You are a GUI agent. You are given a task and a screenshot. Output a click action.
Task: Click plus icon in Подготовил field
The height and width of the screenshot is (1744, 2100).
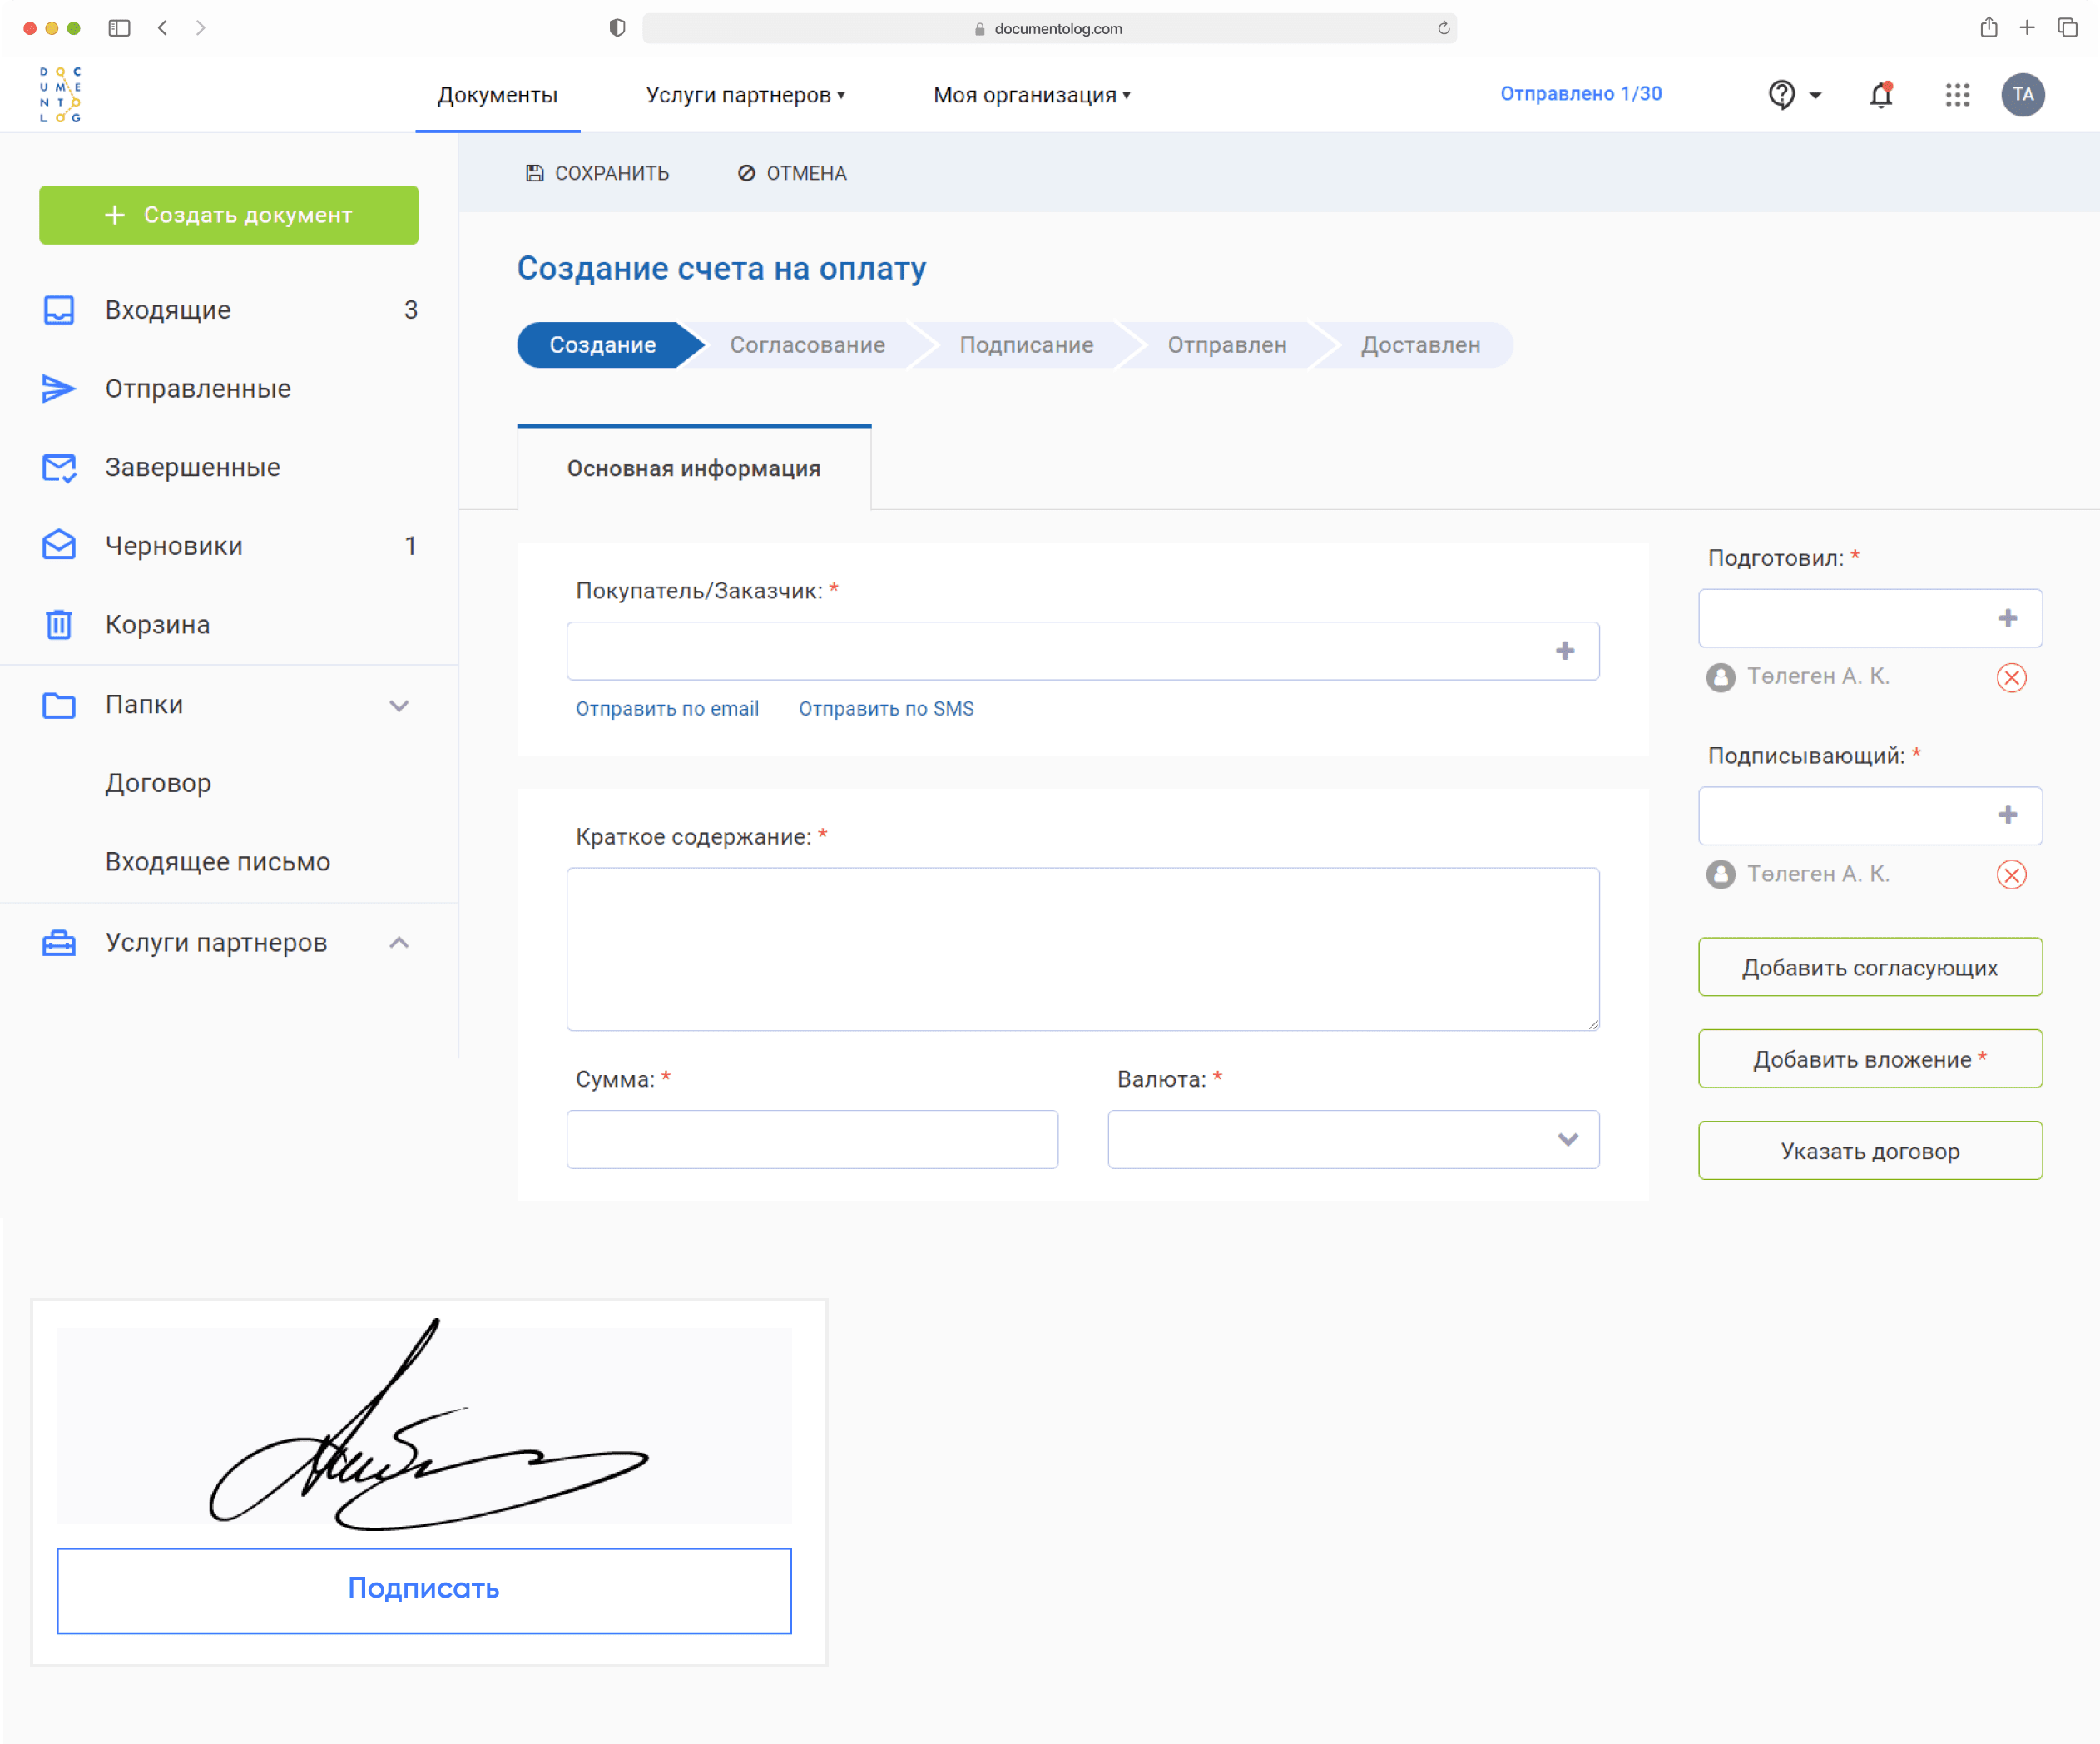coord(2007,618)
